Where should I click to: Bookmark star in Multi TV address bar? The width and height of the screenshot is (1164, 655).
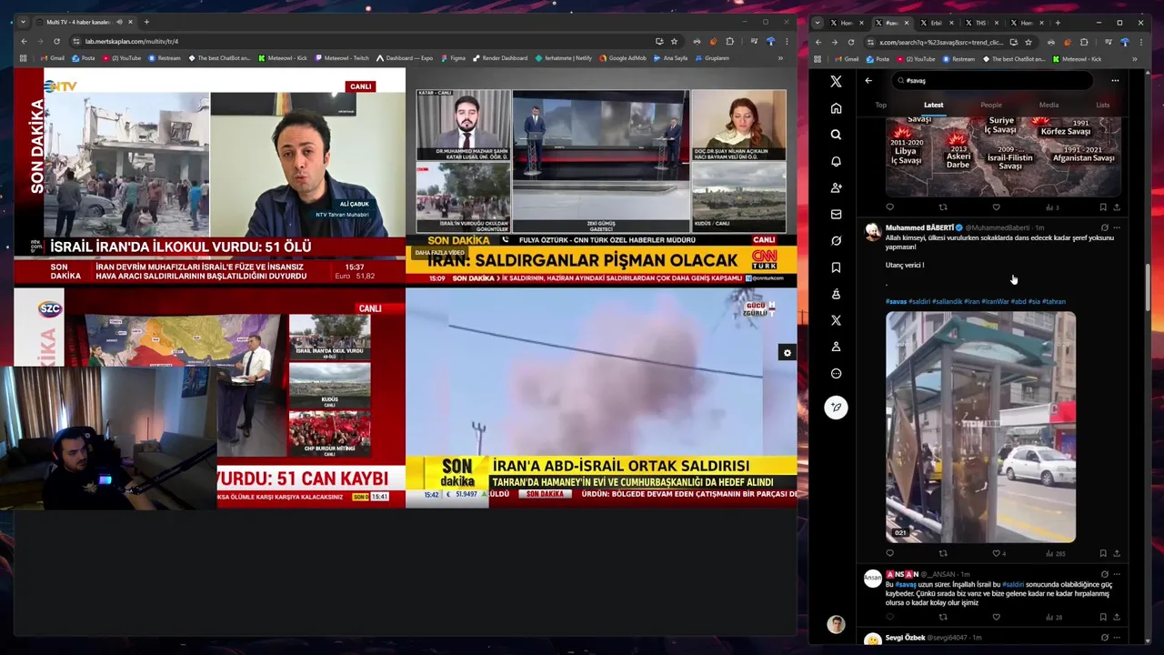coord(674,41)
